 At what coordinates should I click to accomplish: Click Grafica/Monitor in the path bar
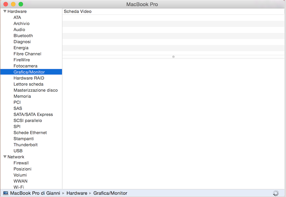(x=110, y=193)
